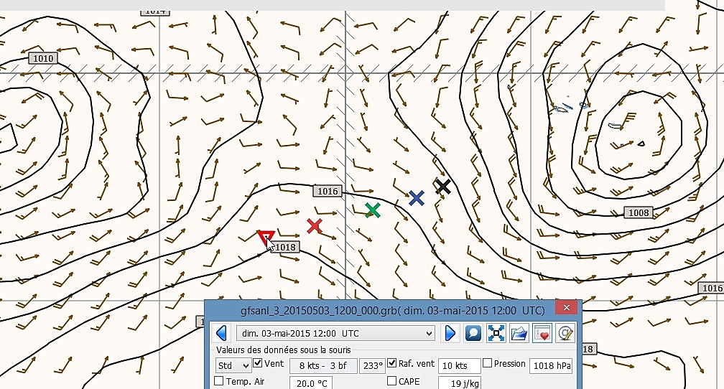The height and width of the screenshot is (389, 724).
Task: Go to previous forecast time step
Action: click(x=221, y=333)
